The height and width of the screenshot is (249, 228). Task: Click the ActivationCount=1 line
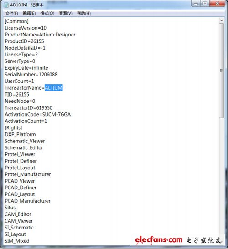pos(26,122)
